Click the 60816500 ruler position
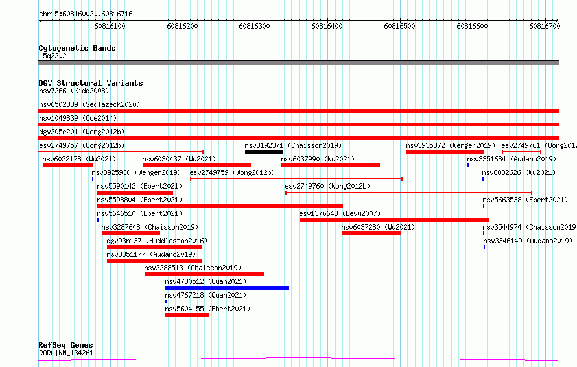Image resolution: width=577 pixels, height=367 pixels. pos(399,26)
